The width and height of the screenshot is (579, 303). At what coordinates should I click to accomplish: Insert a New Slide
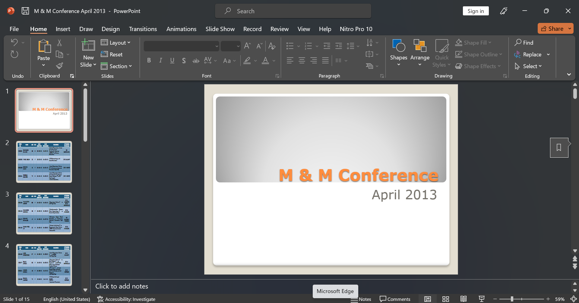tap(88, 46)
